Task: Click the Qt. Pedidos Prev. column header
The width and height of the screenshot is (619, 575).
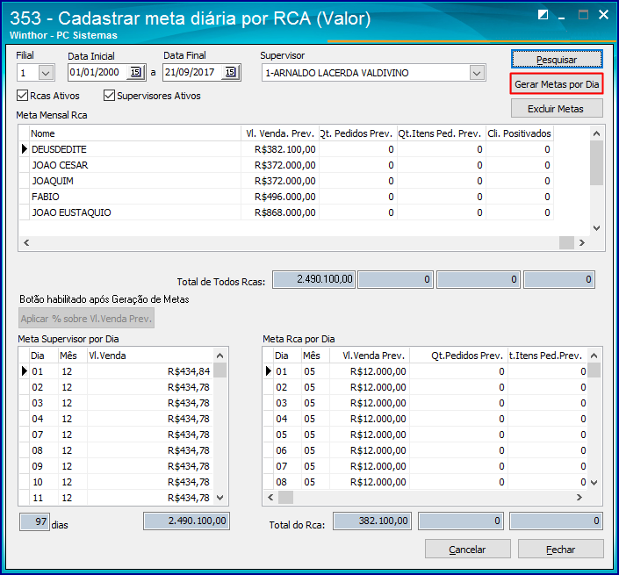Action: pyautogui.click(x=357, y=133)
